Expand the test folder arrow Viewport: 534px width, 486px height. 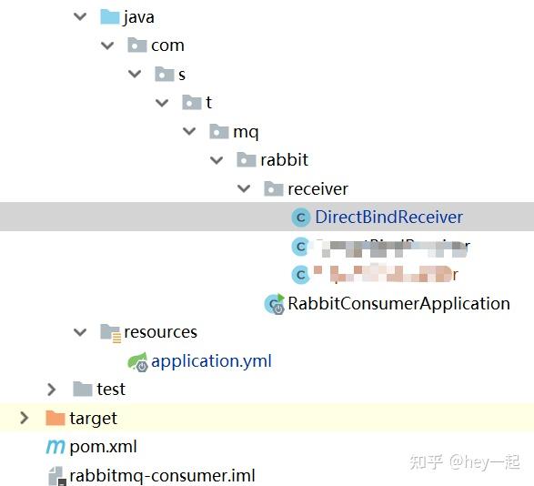click(52, 390)
